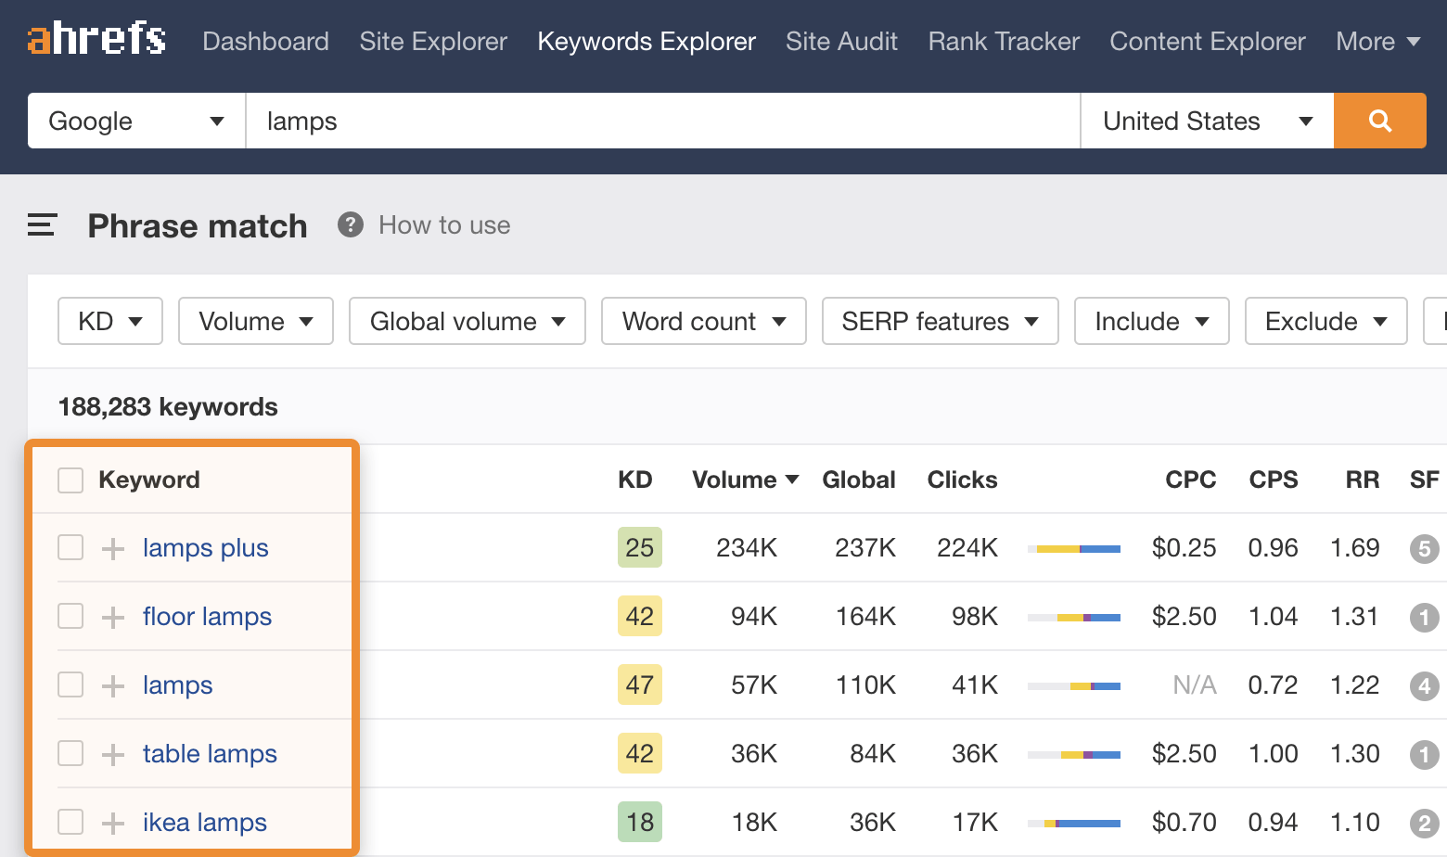
Task: Click the clicks distribution bar for lamps plus
Action: pyautogui.click(x=1074, y=549)
